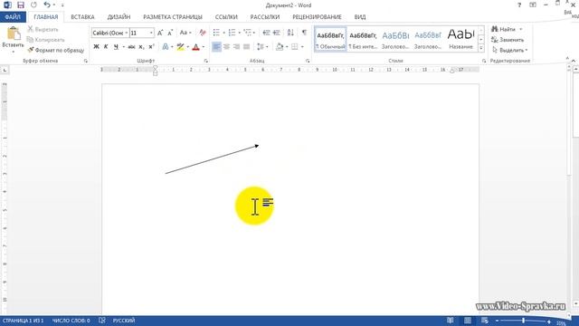
Task: Decrease font size with the smaller A icon
Action: 170,33
